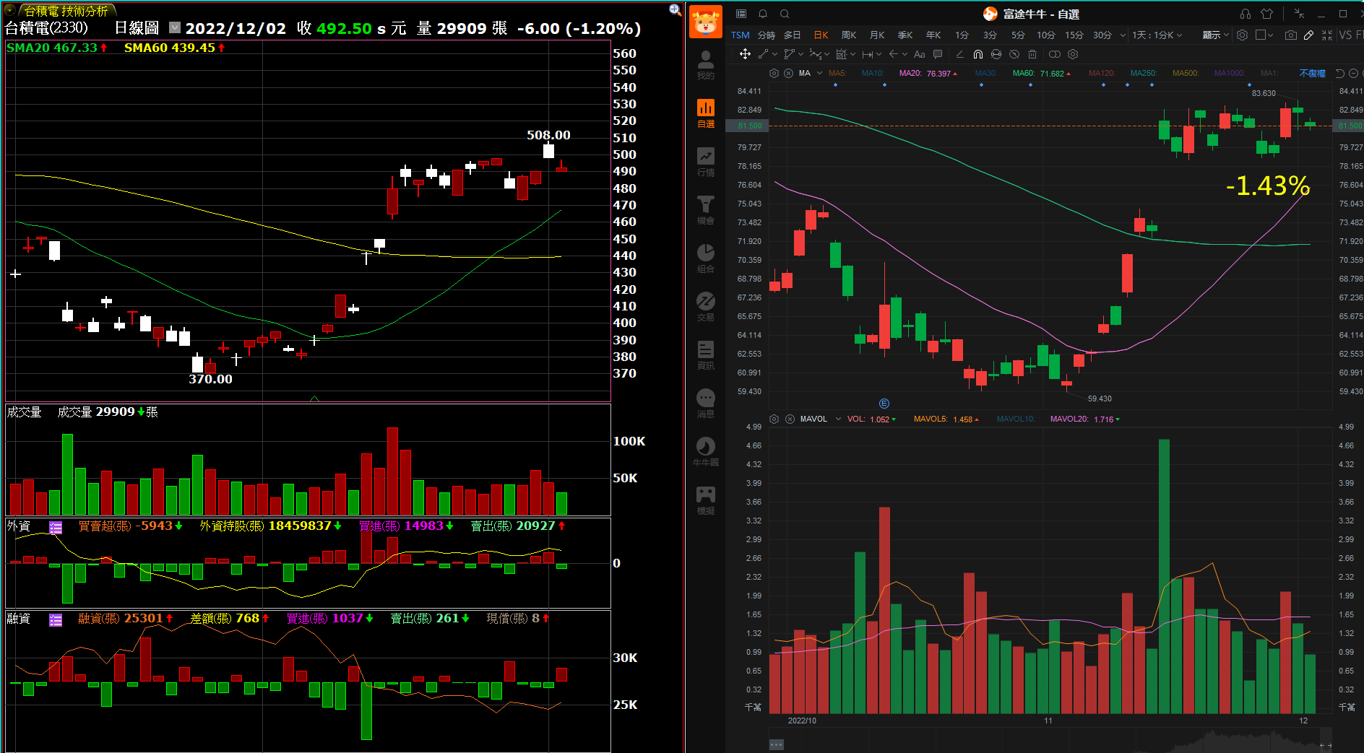The width and height of the screenshot is (1364, 753).
Task: Select the comment bubble annotation tool
Action: coord(938,54)
